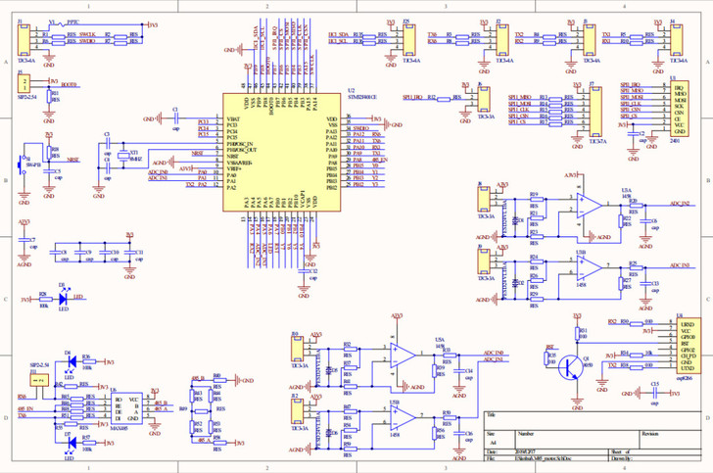Image resolution: width=713 pixels, height=473 pixels.
Task: Select the U5A op-amp triangle driving ADC_IN2
Action: (x=590, y=206)
